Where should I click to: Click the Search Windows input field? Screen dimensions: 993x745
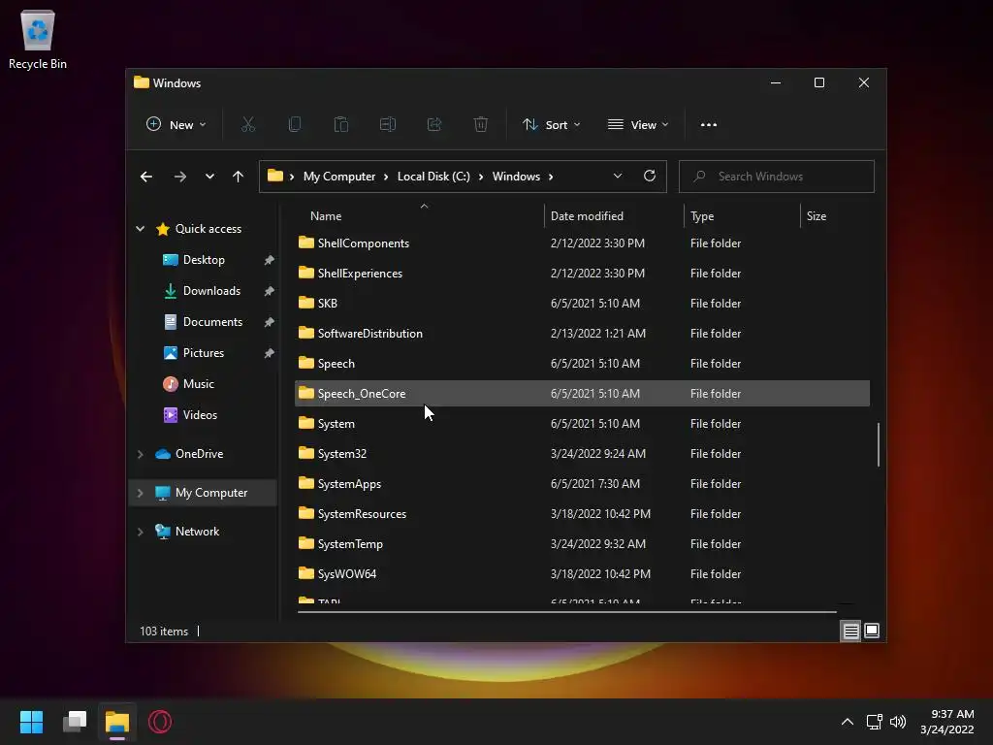point(777,177)
